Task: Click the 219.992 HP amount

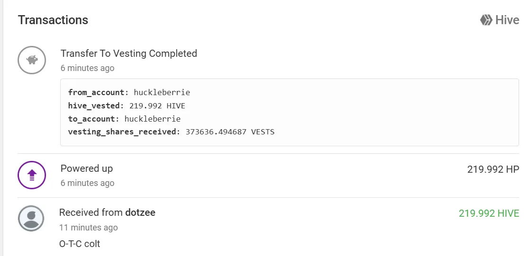Action: coord(493,169)
